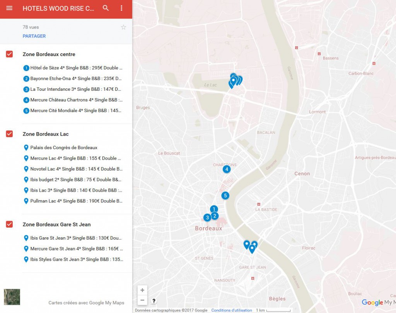Select Mercure Cité Mondiale list entry
The image size is (396, 313).
point(73,111)
